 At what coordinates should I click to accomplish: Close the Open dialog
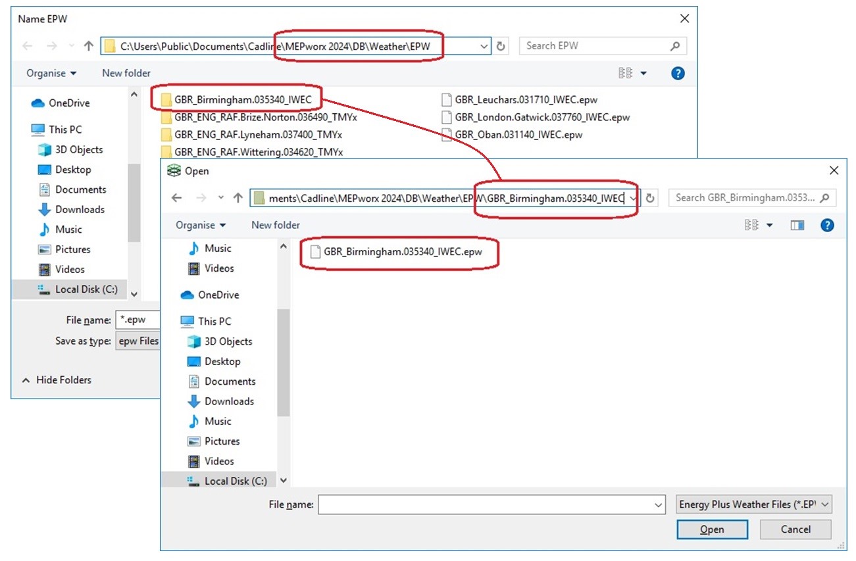(834, 170)
